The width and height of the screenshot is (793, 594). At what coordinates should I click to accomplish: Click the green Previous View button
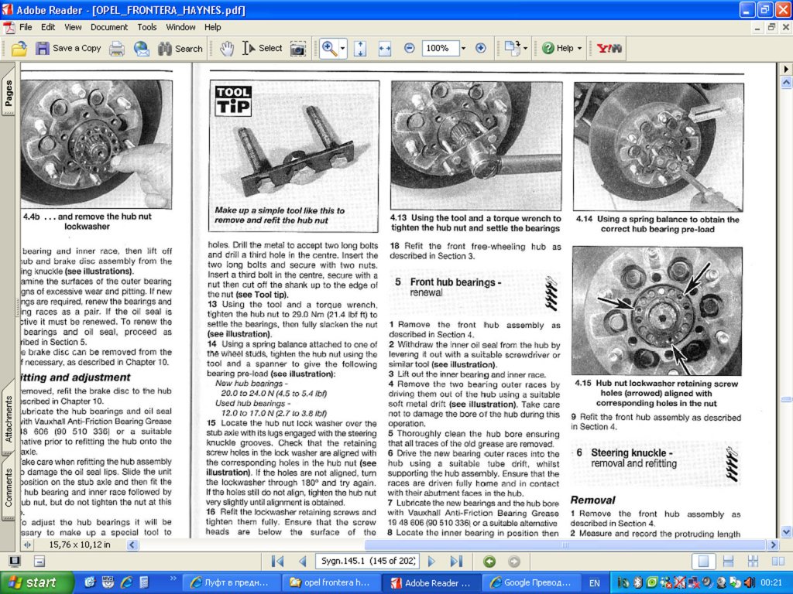click(489, 562)
